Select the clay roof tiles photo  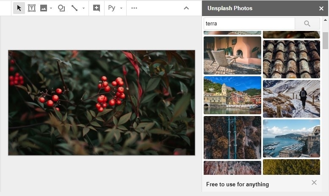291,59
